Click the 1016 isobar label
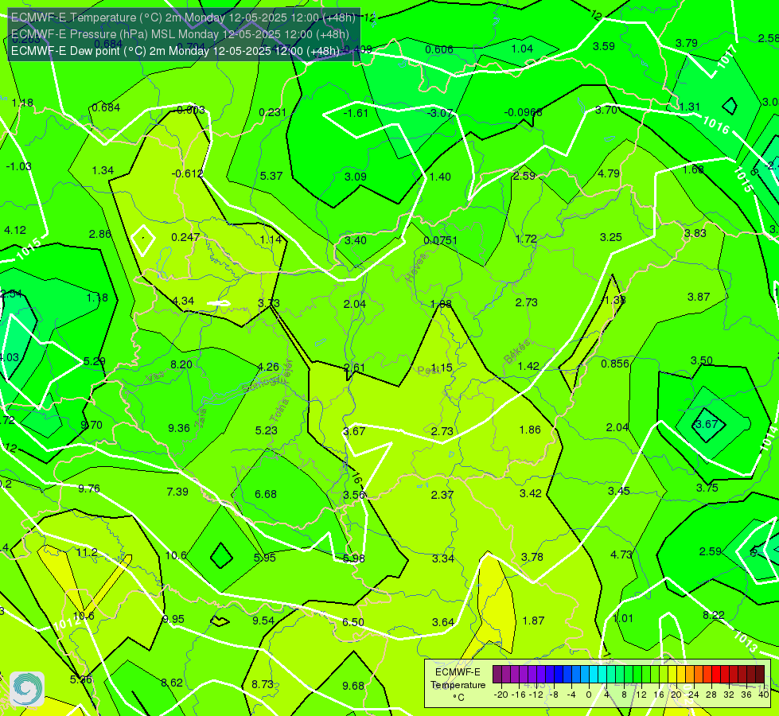Screen dimensions: 779x716 tap(716, 124)
